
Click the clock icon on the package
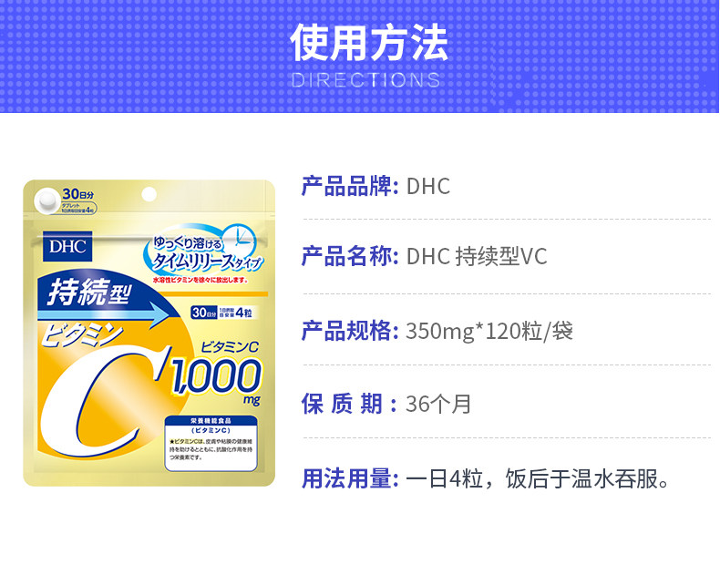pyautogui.click(x=241, y=239)
